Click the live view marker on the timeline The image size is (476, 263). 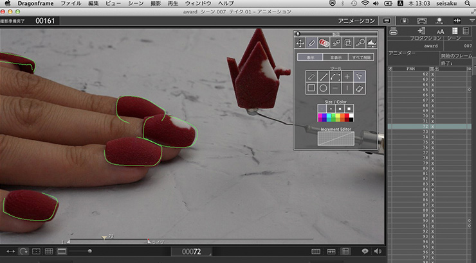coord(149,241)
